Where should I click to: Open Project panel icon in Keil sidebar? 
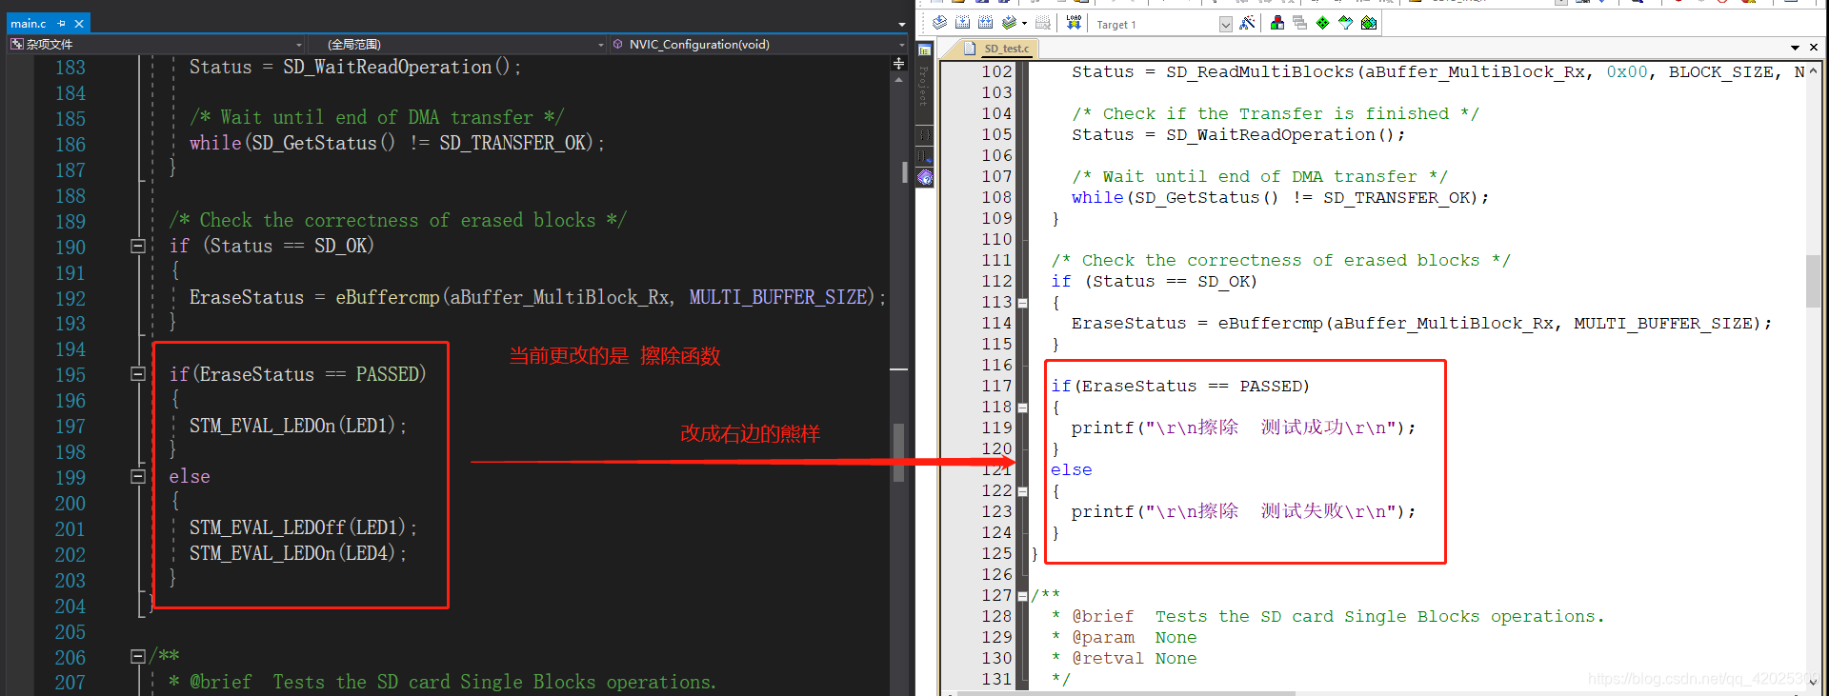[924, 50]
